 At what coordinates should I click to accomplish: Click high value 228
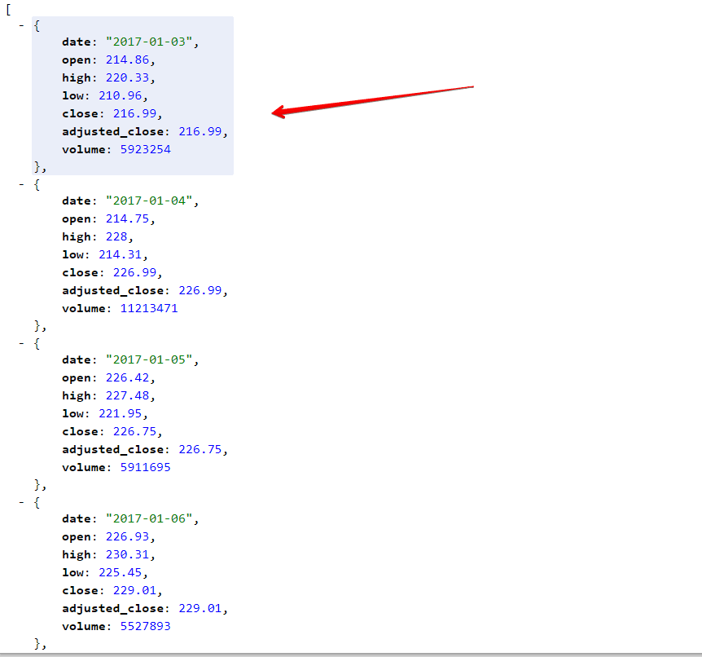[x=116, y=236]
